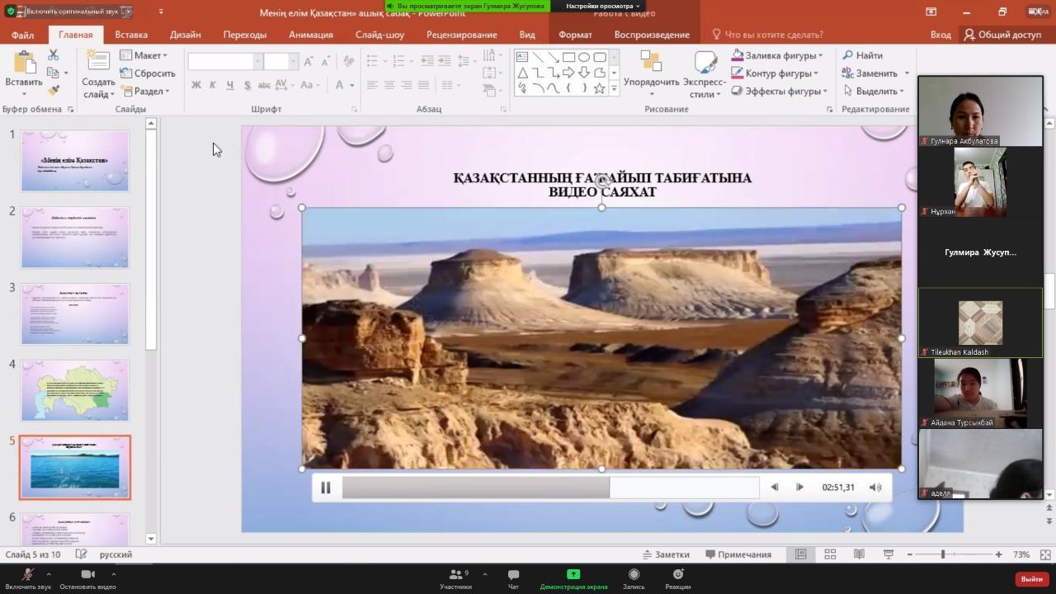Mute the video using the volume icon

tap(875, 488)
